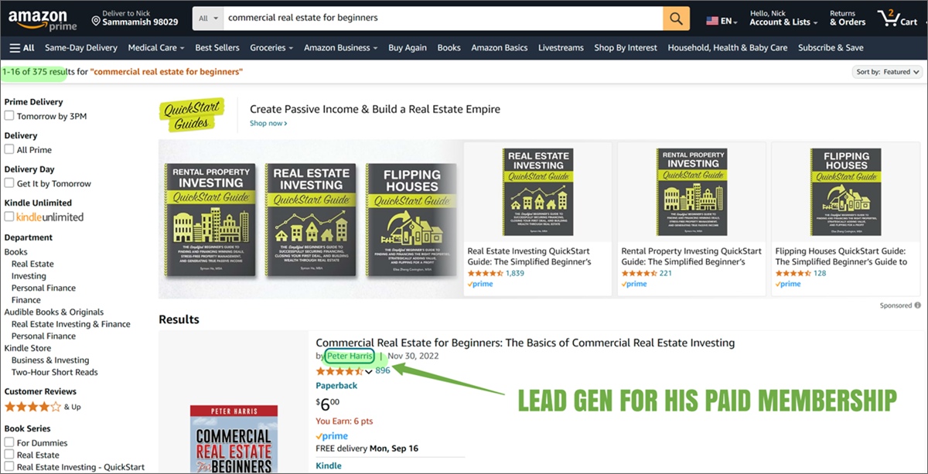Check the All Prime delivery box
Viewport: 928px width, 474px height.
[9, 149]
